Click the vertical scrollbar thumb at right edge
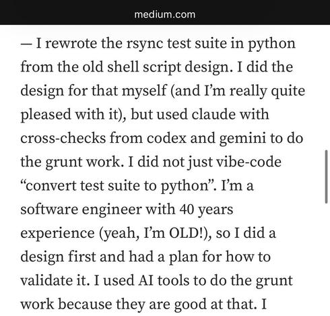The image size is (330, 316). 327,177
